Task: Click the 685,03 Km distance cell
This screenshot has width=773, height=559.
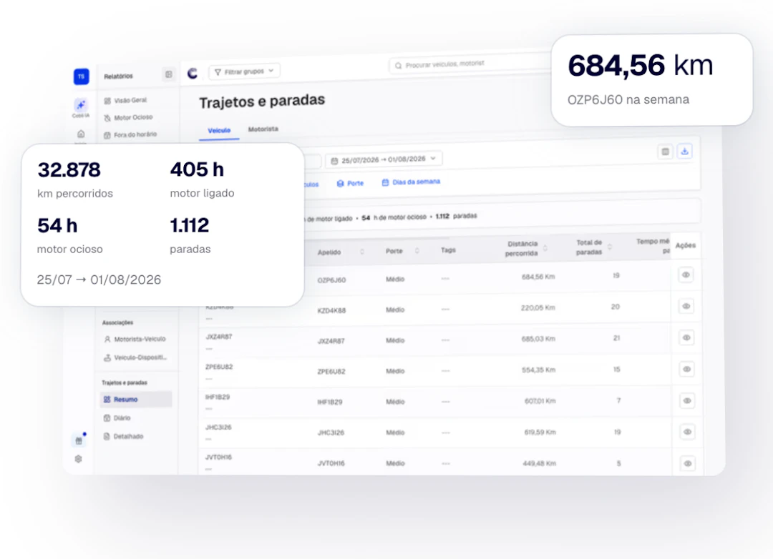Action: 538,339
